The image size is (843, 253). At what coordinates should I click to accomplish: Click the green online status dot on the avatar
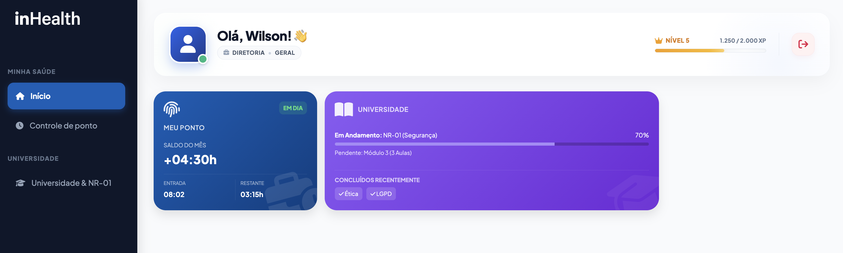pos(203,59)
